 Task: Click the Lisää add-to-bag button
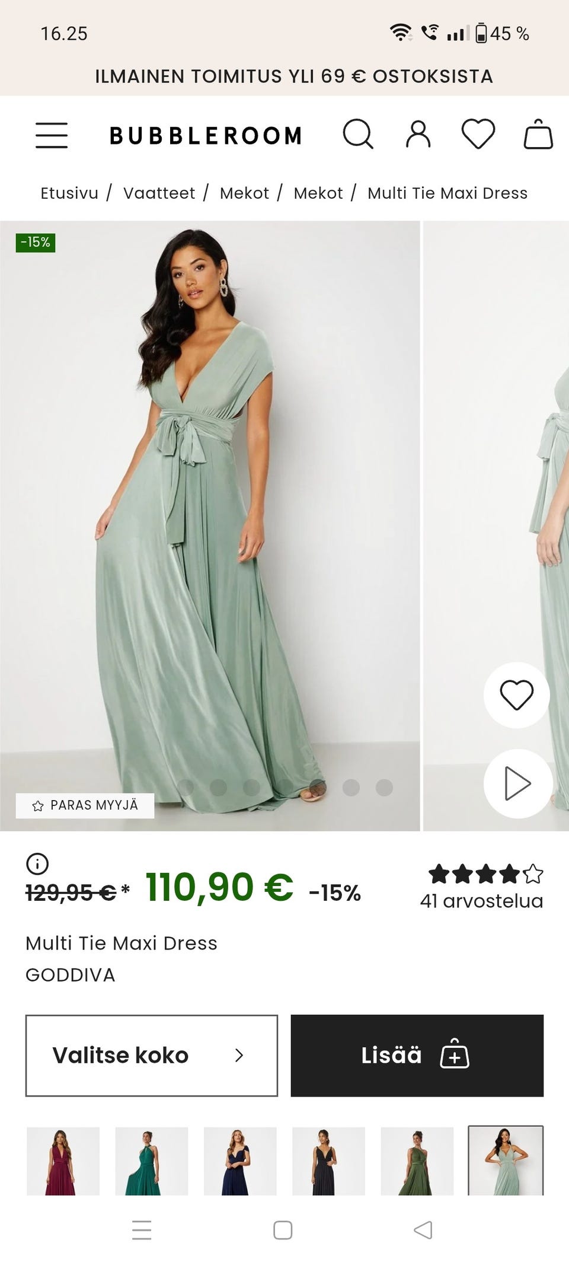(417, 1055)
